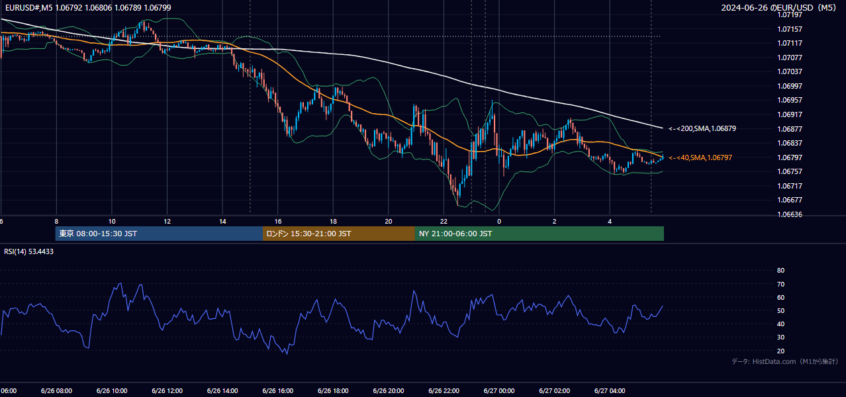Screen dimensions: 846x397
Task: Click the '<--<200,SMA,1.06879' moving average label
Action: [x=702, y=128]
